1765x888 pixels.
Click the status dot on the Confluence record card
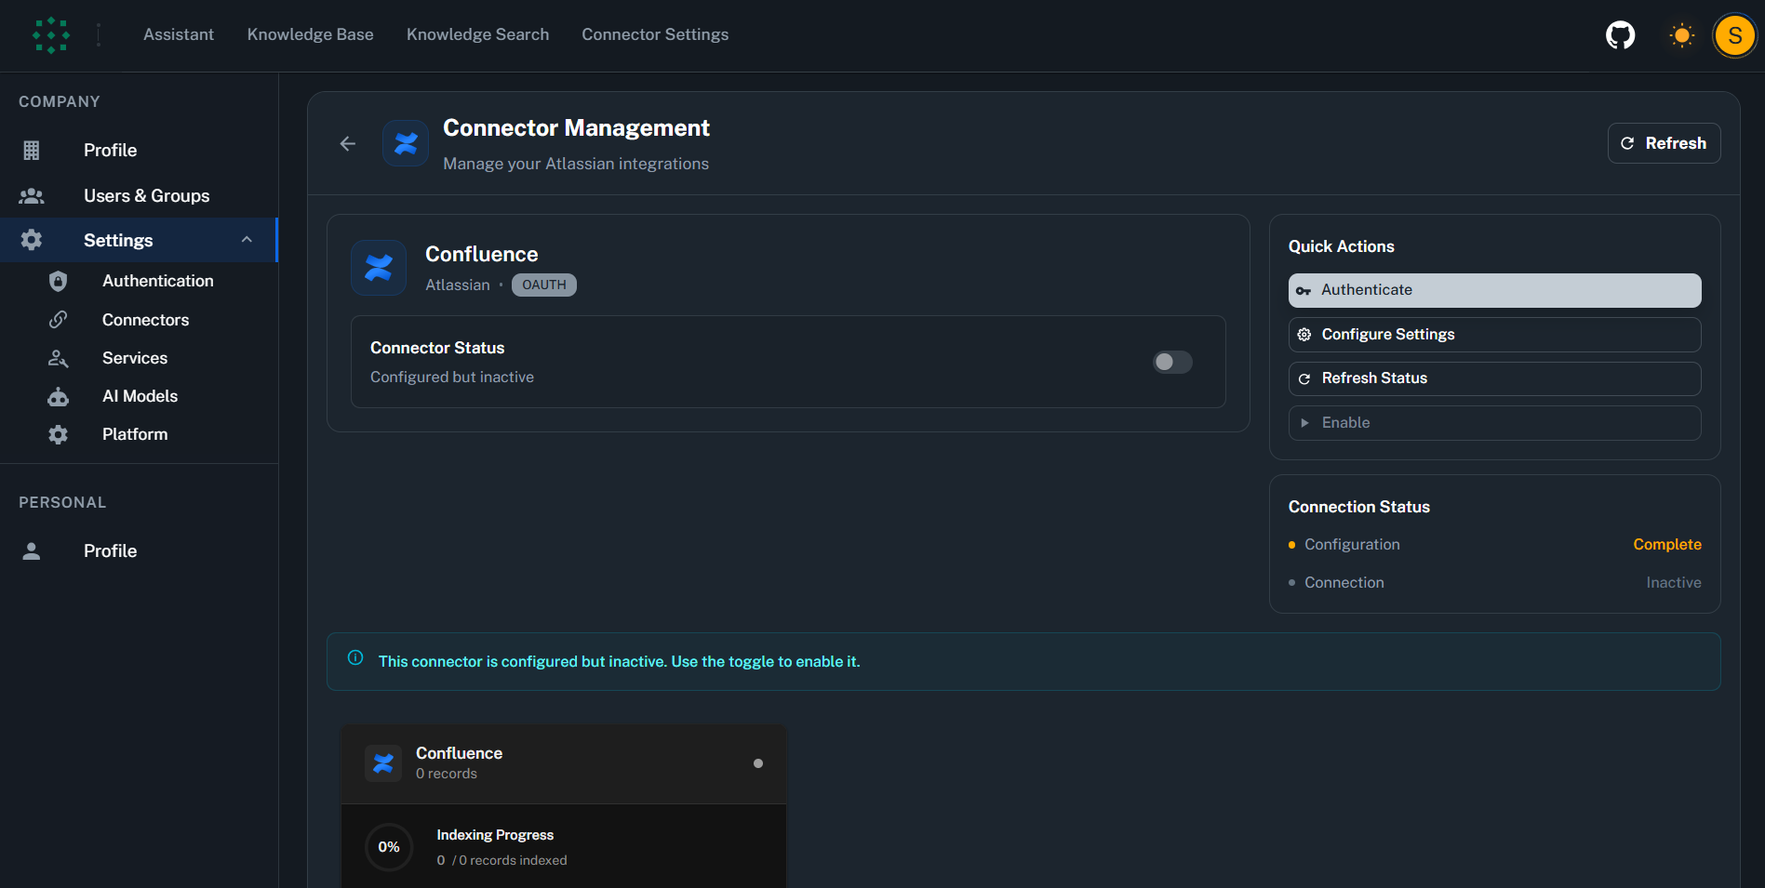pyautogui.click(x=758, y=762)
